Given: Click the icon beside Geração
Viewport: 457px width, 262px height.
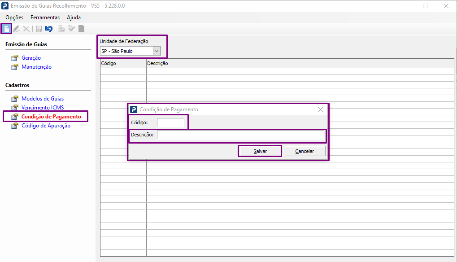Looking at the screenshot, I should coord(14,58).
